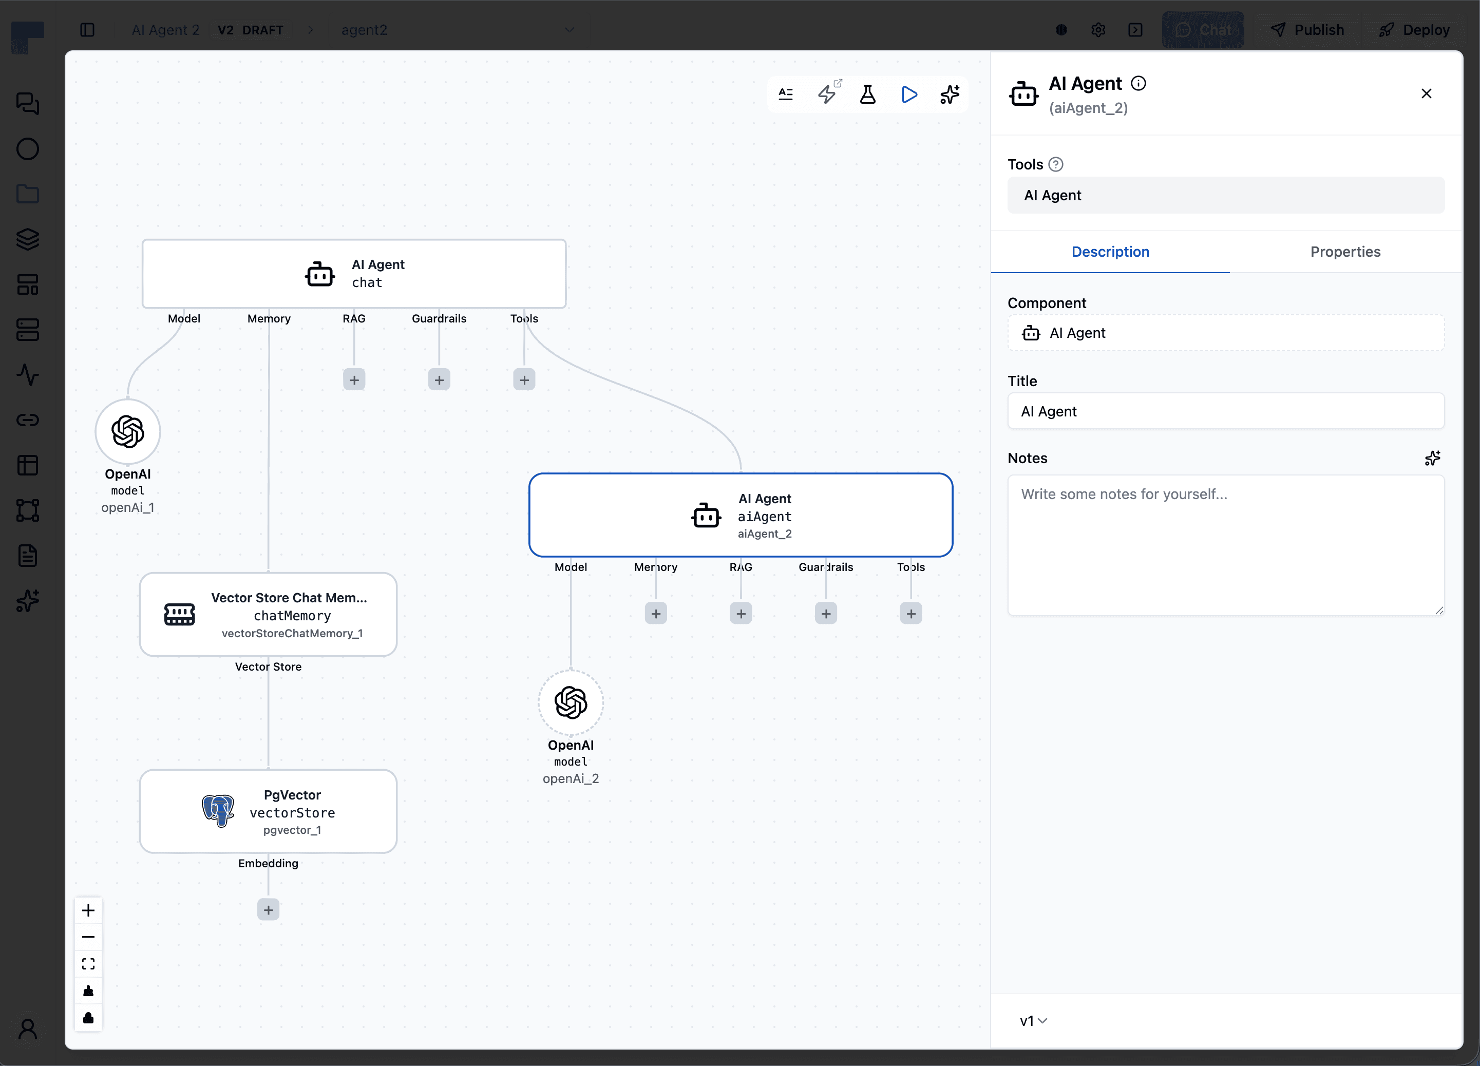Screen dimensions: 1480x1066
Task: Switch to the Description tab
Action: coord(1110,252)
